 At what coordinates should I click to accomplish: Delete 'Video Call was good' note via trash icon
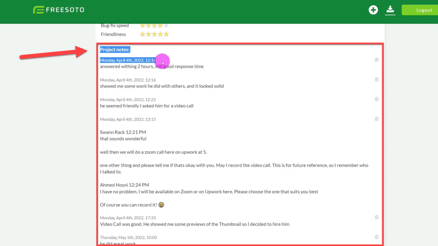376,217
